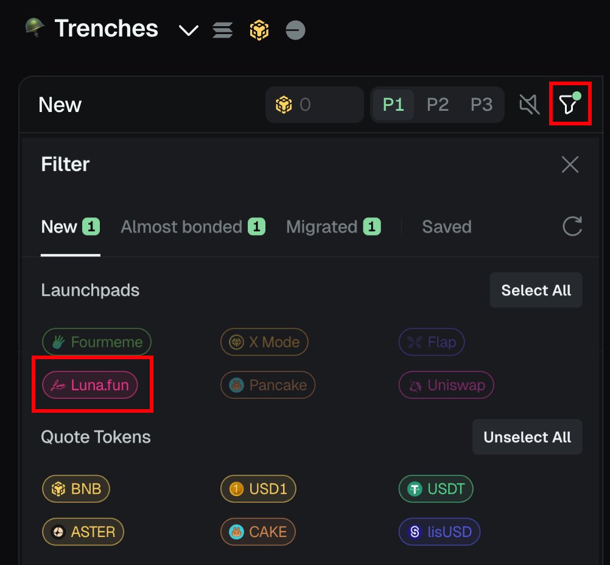Toggle the Fourmeme launchpad filter
610x565 pixels.
pyautogui.click(x=97, y=342)
